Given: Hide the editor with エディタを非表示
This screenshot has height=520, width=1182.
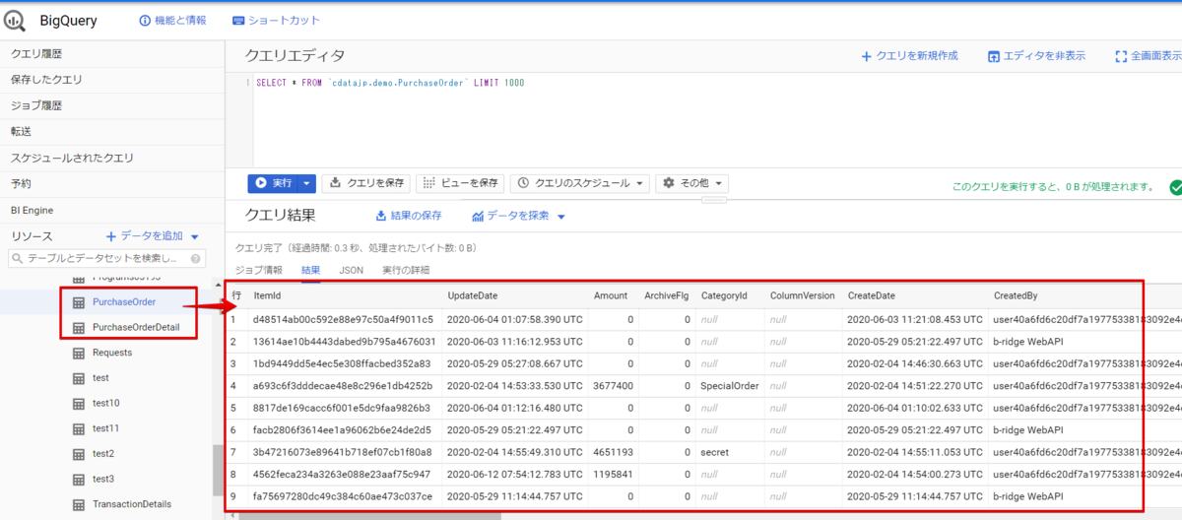Looking at the screenshot, I should (1036, 56).
